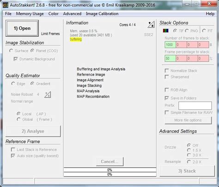Image resolution: width=219 pixels, height=187 pixels.
Task: Select PNG output format
Action: point(187,31)
